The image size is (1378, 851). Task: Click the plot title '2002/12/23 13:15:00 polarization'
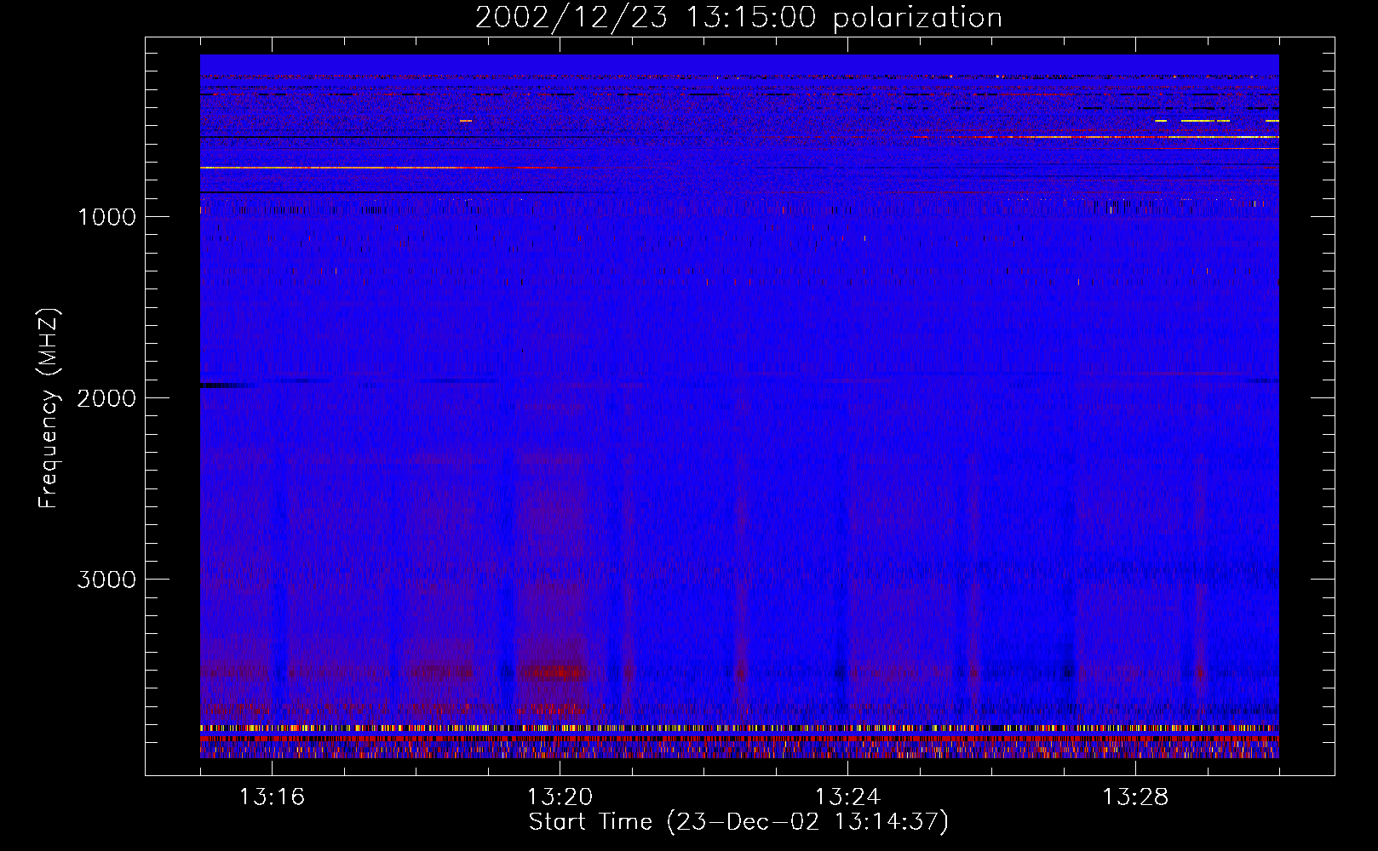click(x=738, y=18)
